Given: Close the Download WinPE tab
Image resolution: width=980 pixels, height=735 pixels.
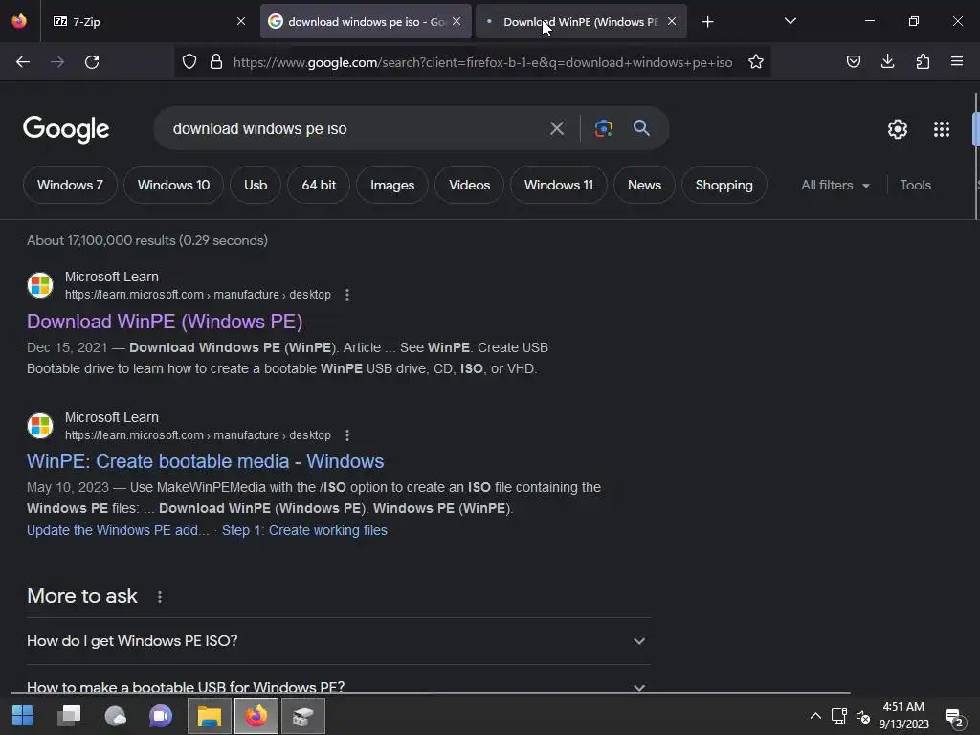Looking at the screenshot, I should [672, 21].
